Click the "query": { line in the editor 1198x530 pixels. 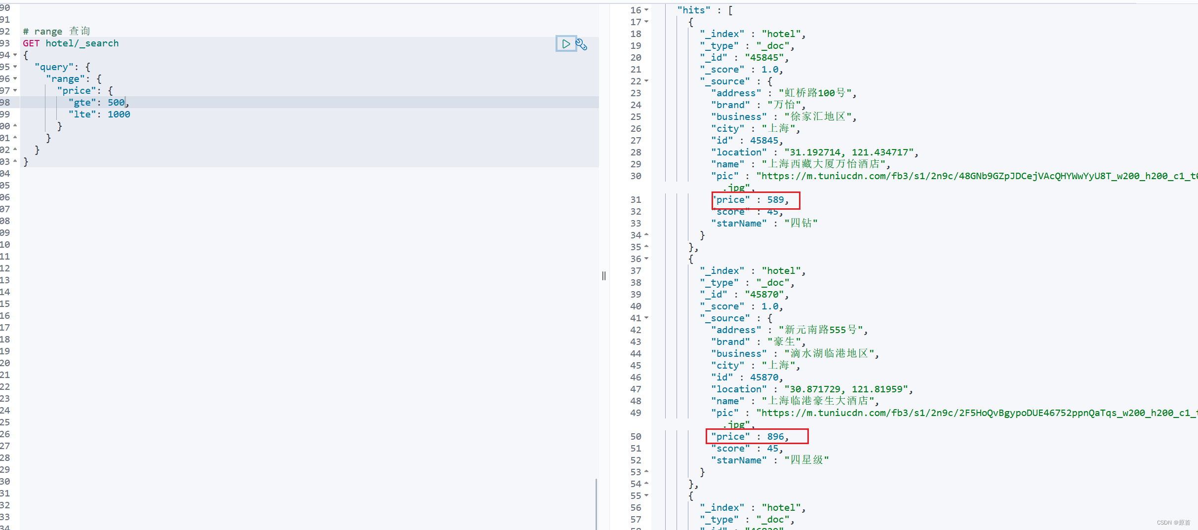(x=62, y=67)
